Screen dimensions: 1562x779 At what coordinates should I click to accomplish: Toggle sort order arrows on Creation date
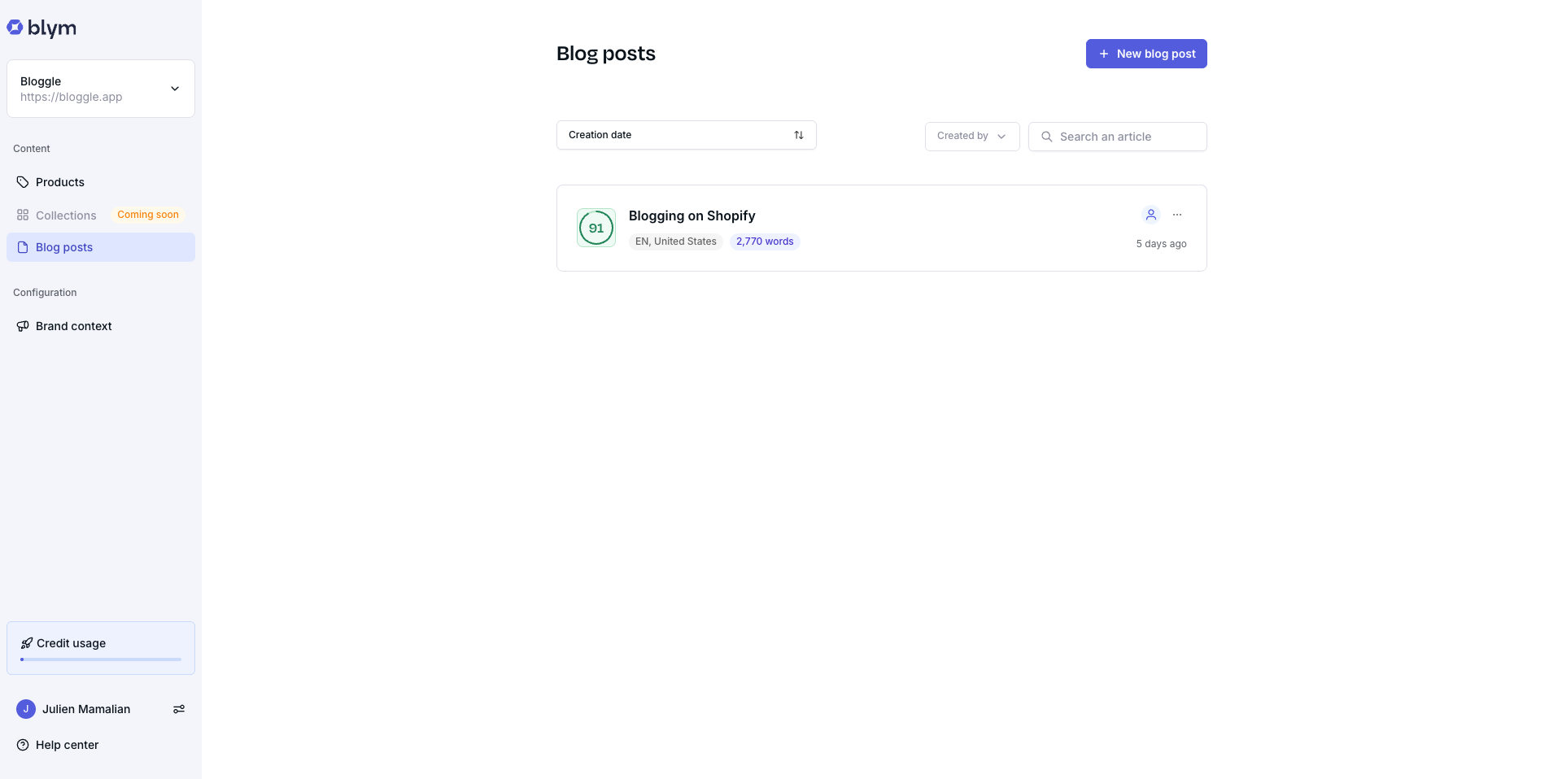(799, 135)
